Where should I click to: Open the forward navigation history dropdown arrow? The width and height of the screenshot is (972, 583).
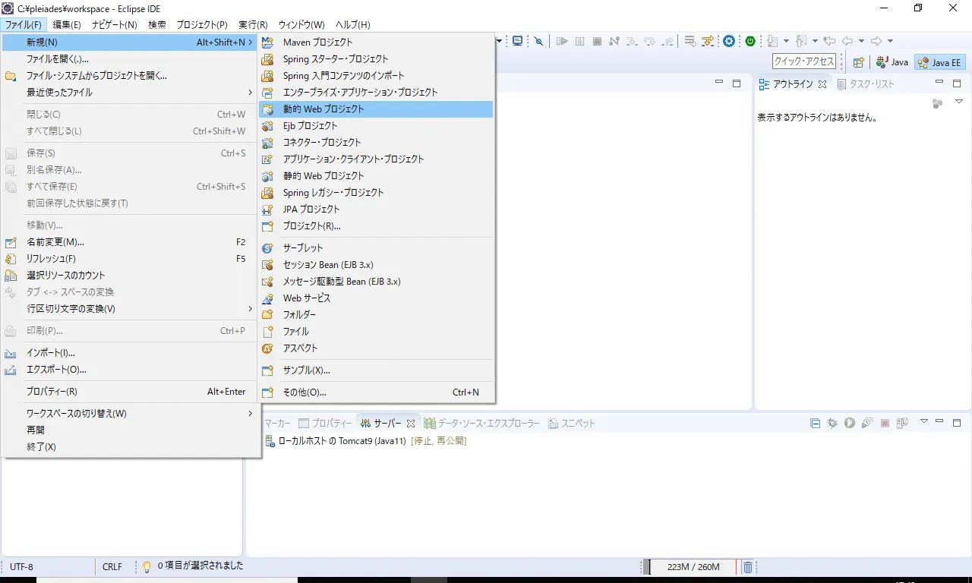890,41
